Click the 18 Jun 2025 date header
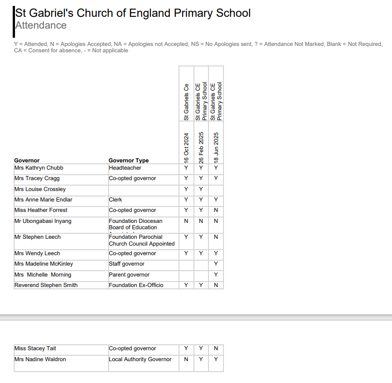This screenshot has height=383, width=392. 216,148
